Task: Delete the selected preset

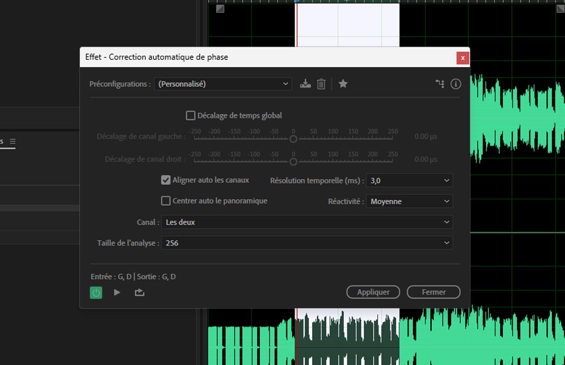Action: pos(321,84)
